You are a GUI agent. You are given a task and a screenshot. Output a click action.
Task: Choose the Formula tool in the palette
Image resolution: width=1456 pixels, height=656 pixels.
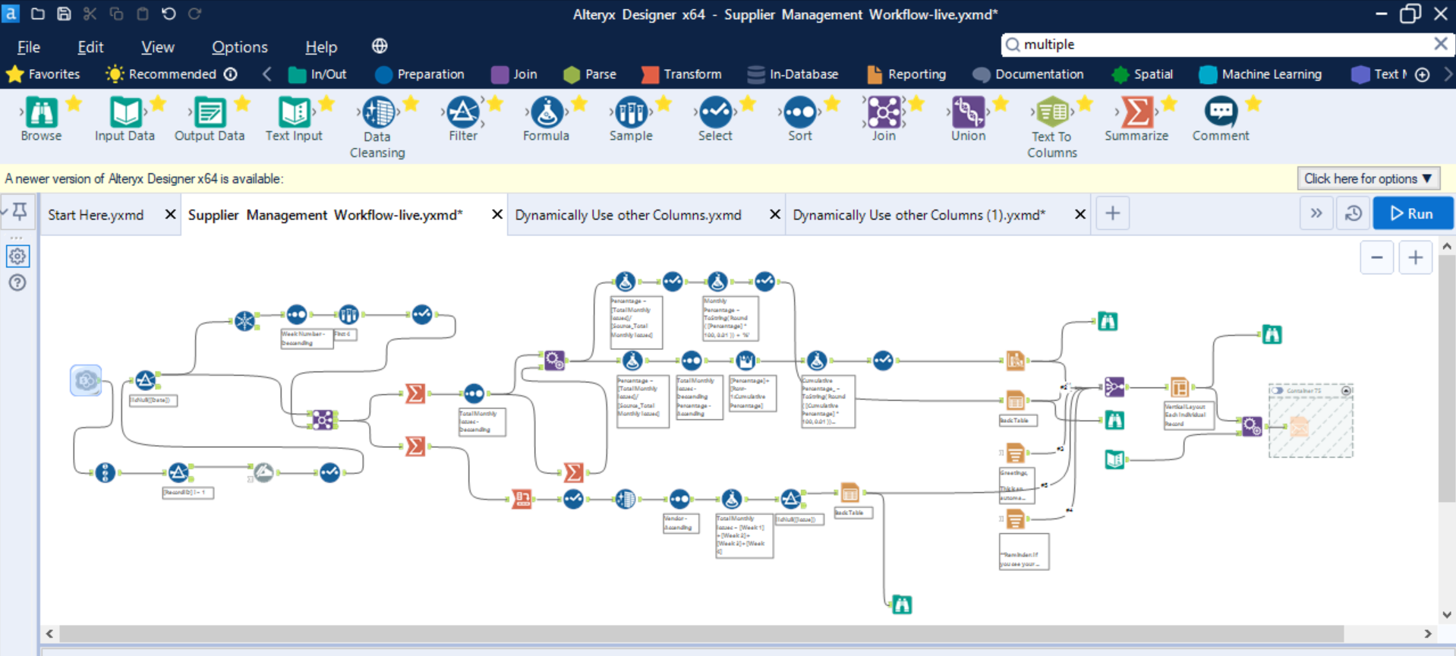point(546,120)
